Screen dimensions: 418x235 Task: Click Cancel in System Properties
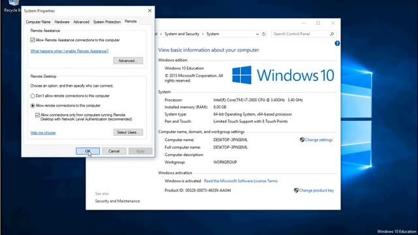(114, 151)
